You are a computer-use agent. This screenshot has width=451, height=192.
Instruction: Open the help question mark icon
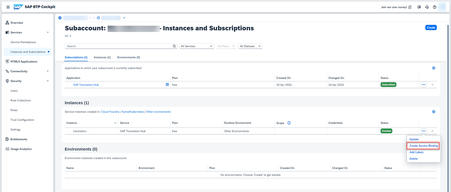435,7
